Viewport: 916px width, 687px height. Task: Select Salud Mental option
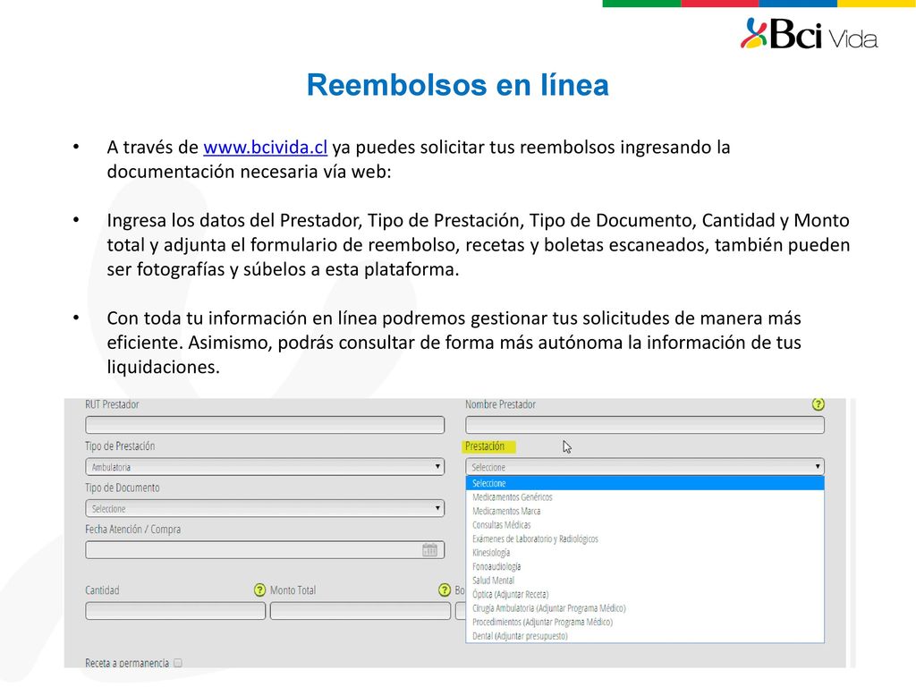click(645, 581)
